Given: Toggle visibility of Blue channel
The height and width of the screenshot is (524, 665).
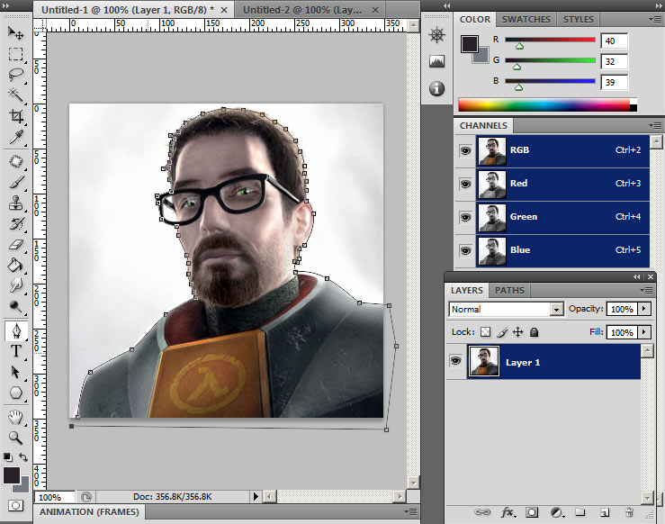Looking at the screenshot, I should tap(465, 250).
